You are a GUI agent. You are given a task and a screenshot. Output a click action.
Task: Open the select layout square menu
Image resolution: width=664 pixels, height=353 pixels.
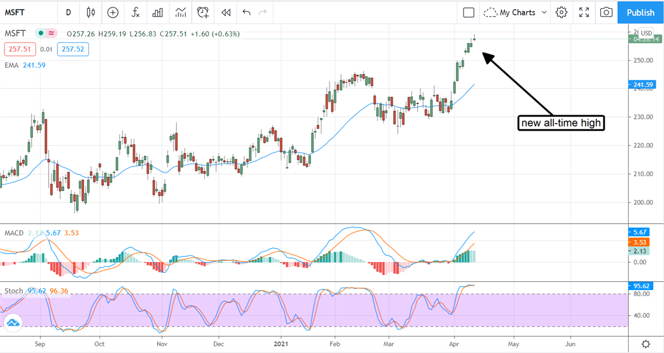click(469, 12)
